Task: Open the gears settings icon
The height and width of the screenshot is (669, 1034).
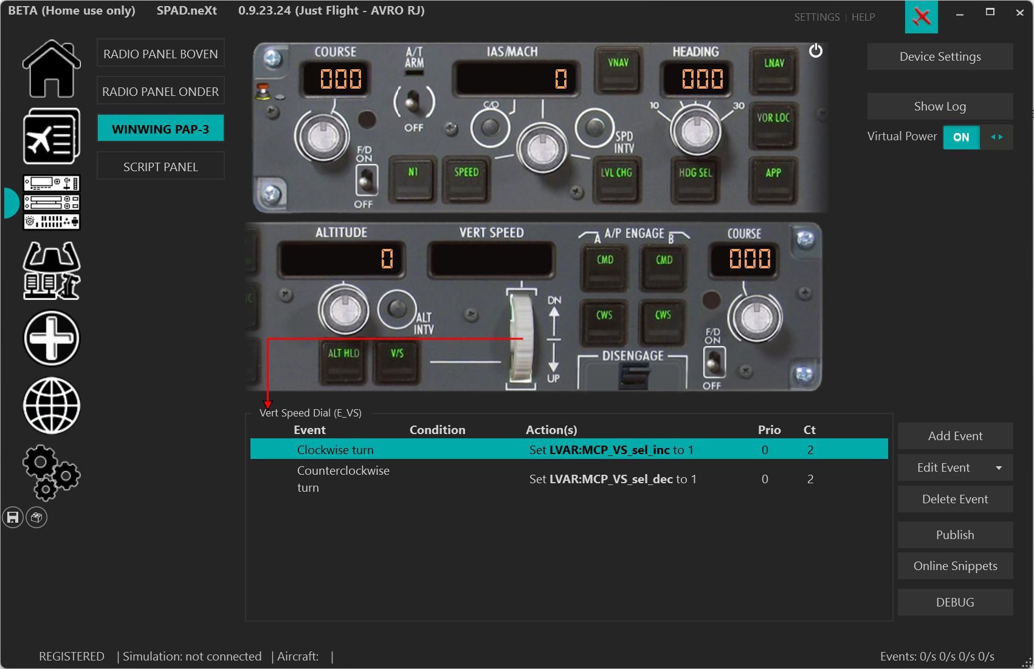Action: pyautogui.click(x=52, y=473)
